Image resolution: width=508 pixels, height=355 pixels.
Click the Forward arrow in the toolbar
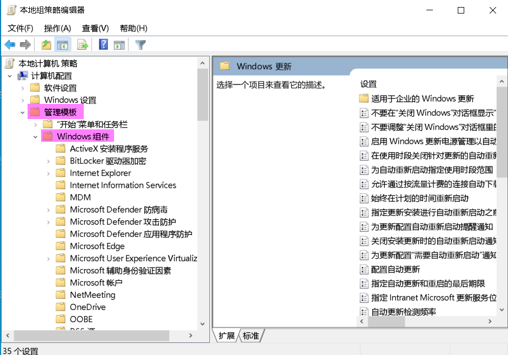pos(25,44)
